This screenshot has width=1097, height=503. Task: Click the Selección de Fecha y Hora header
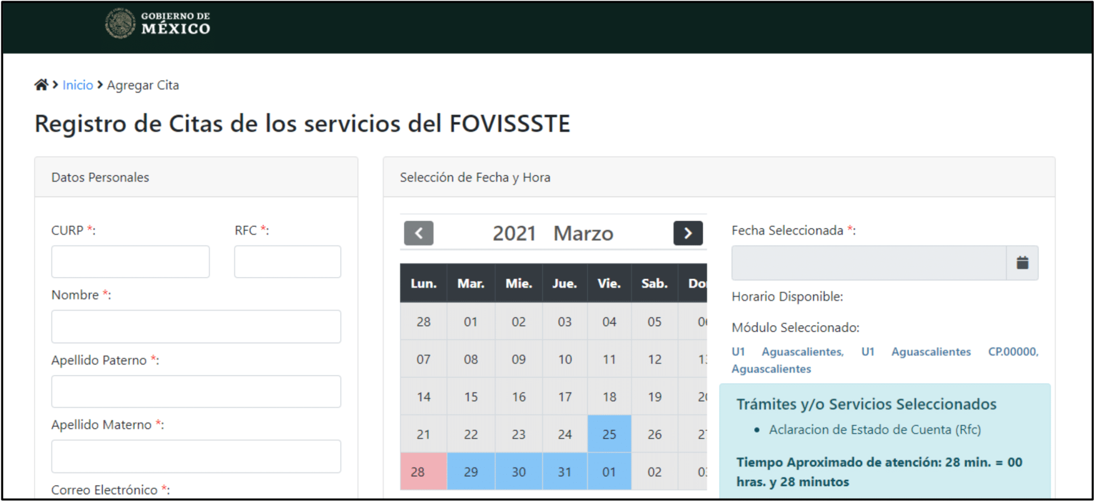(x=719, y=177)
